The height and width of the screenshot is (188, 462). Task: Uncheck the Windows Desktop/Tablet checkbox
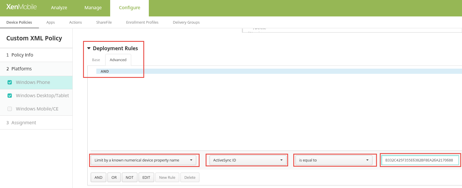coord(10,96)
